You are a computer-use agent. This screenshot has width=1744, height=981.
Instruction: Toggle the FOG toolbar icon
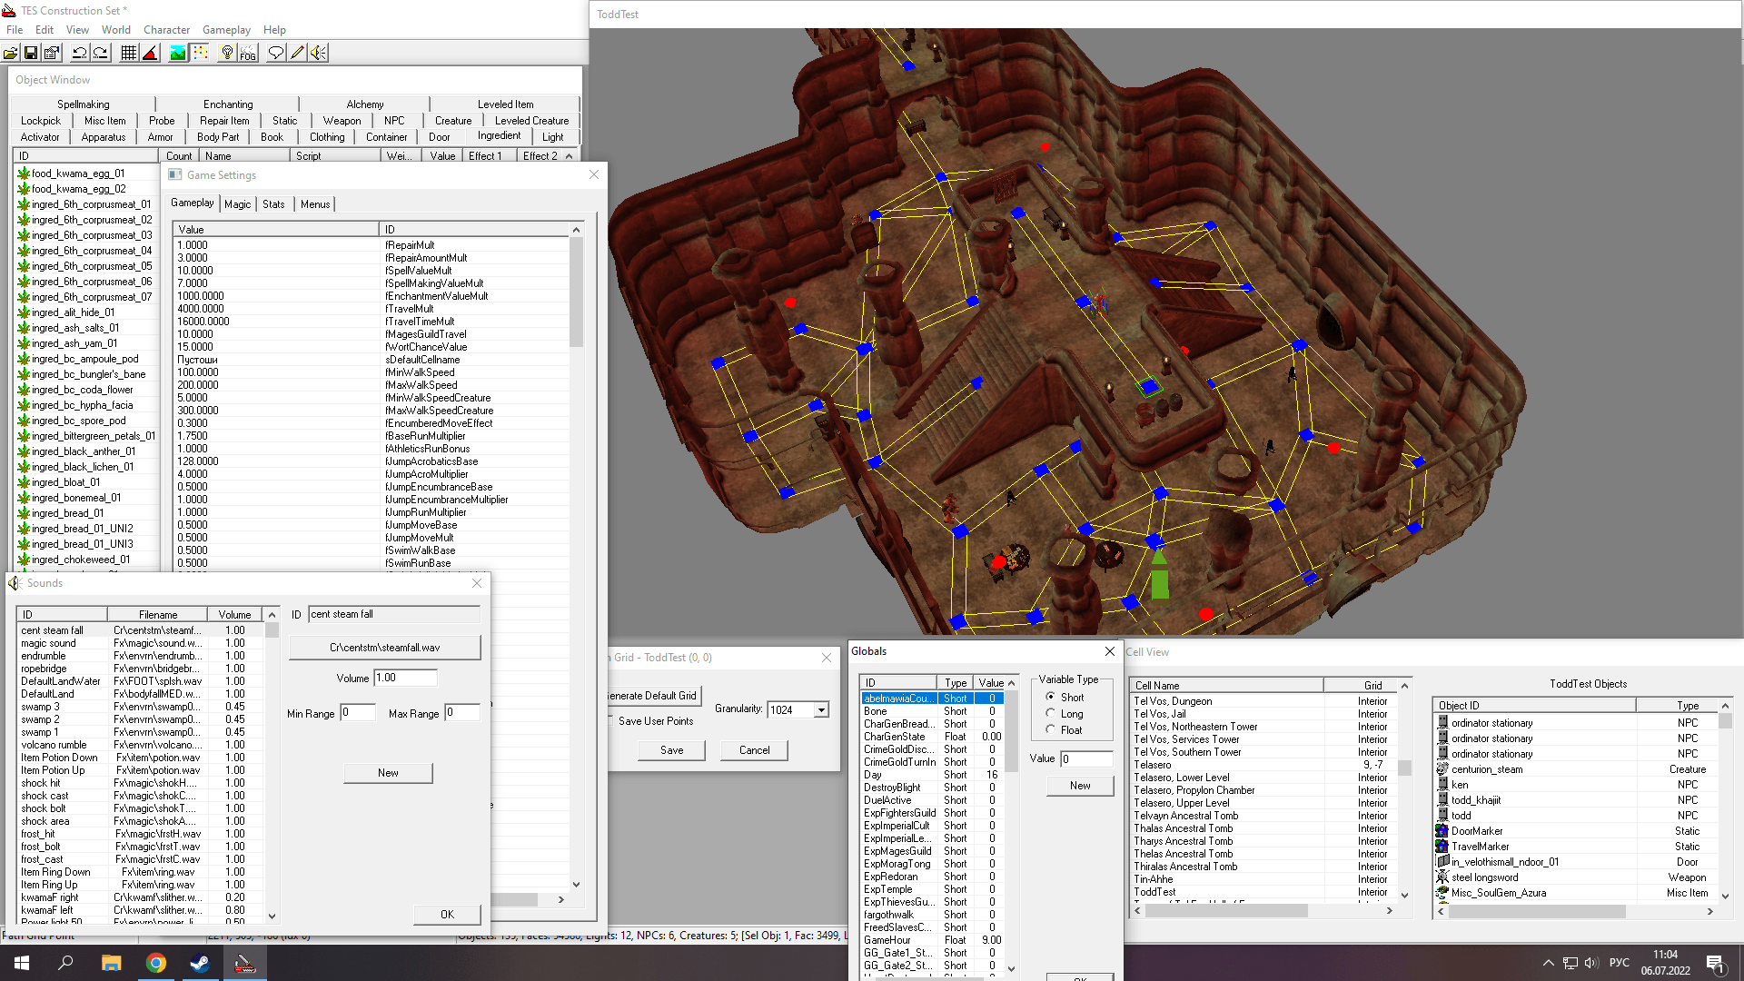click(248, 53)
